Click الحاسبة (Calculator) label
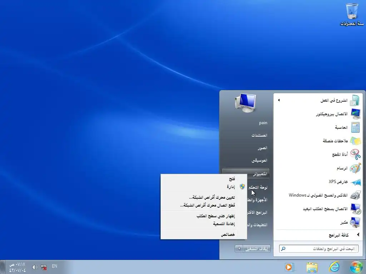Image resolution: width=366 pixels, height=274 pixels. pyautogui.click(x=341, y=127)
